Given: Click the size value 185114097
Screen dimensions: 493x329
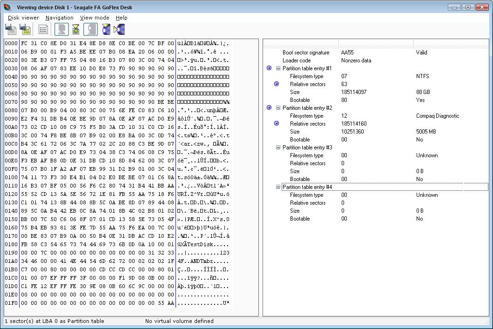Looking at the screenshot, I should click(354, 92).
